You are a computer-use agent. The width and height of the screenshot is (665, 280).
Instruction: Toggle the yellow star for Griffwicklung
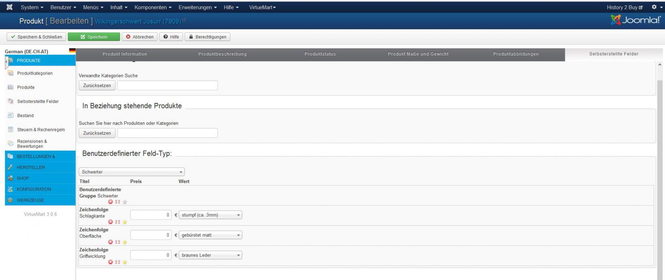125,262
